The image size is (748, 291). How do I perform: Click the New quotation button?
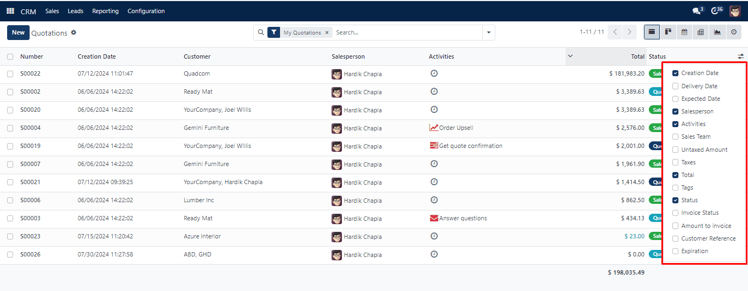(18, 32)
